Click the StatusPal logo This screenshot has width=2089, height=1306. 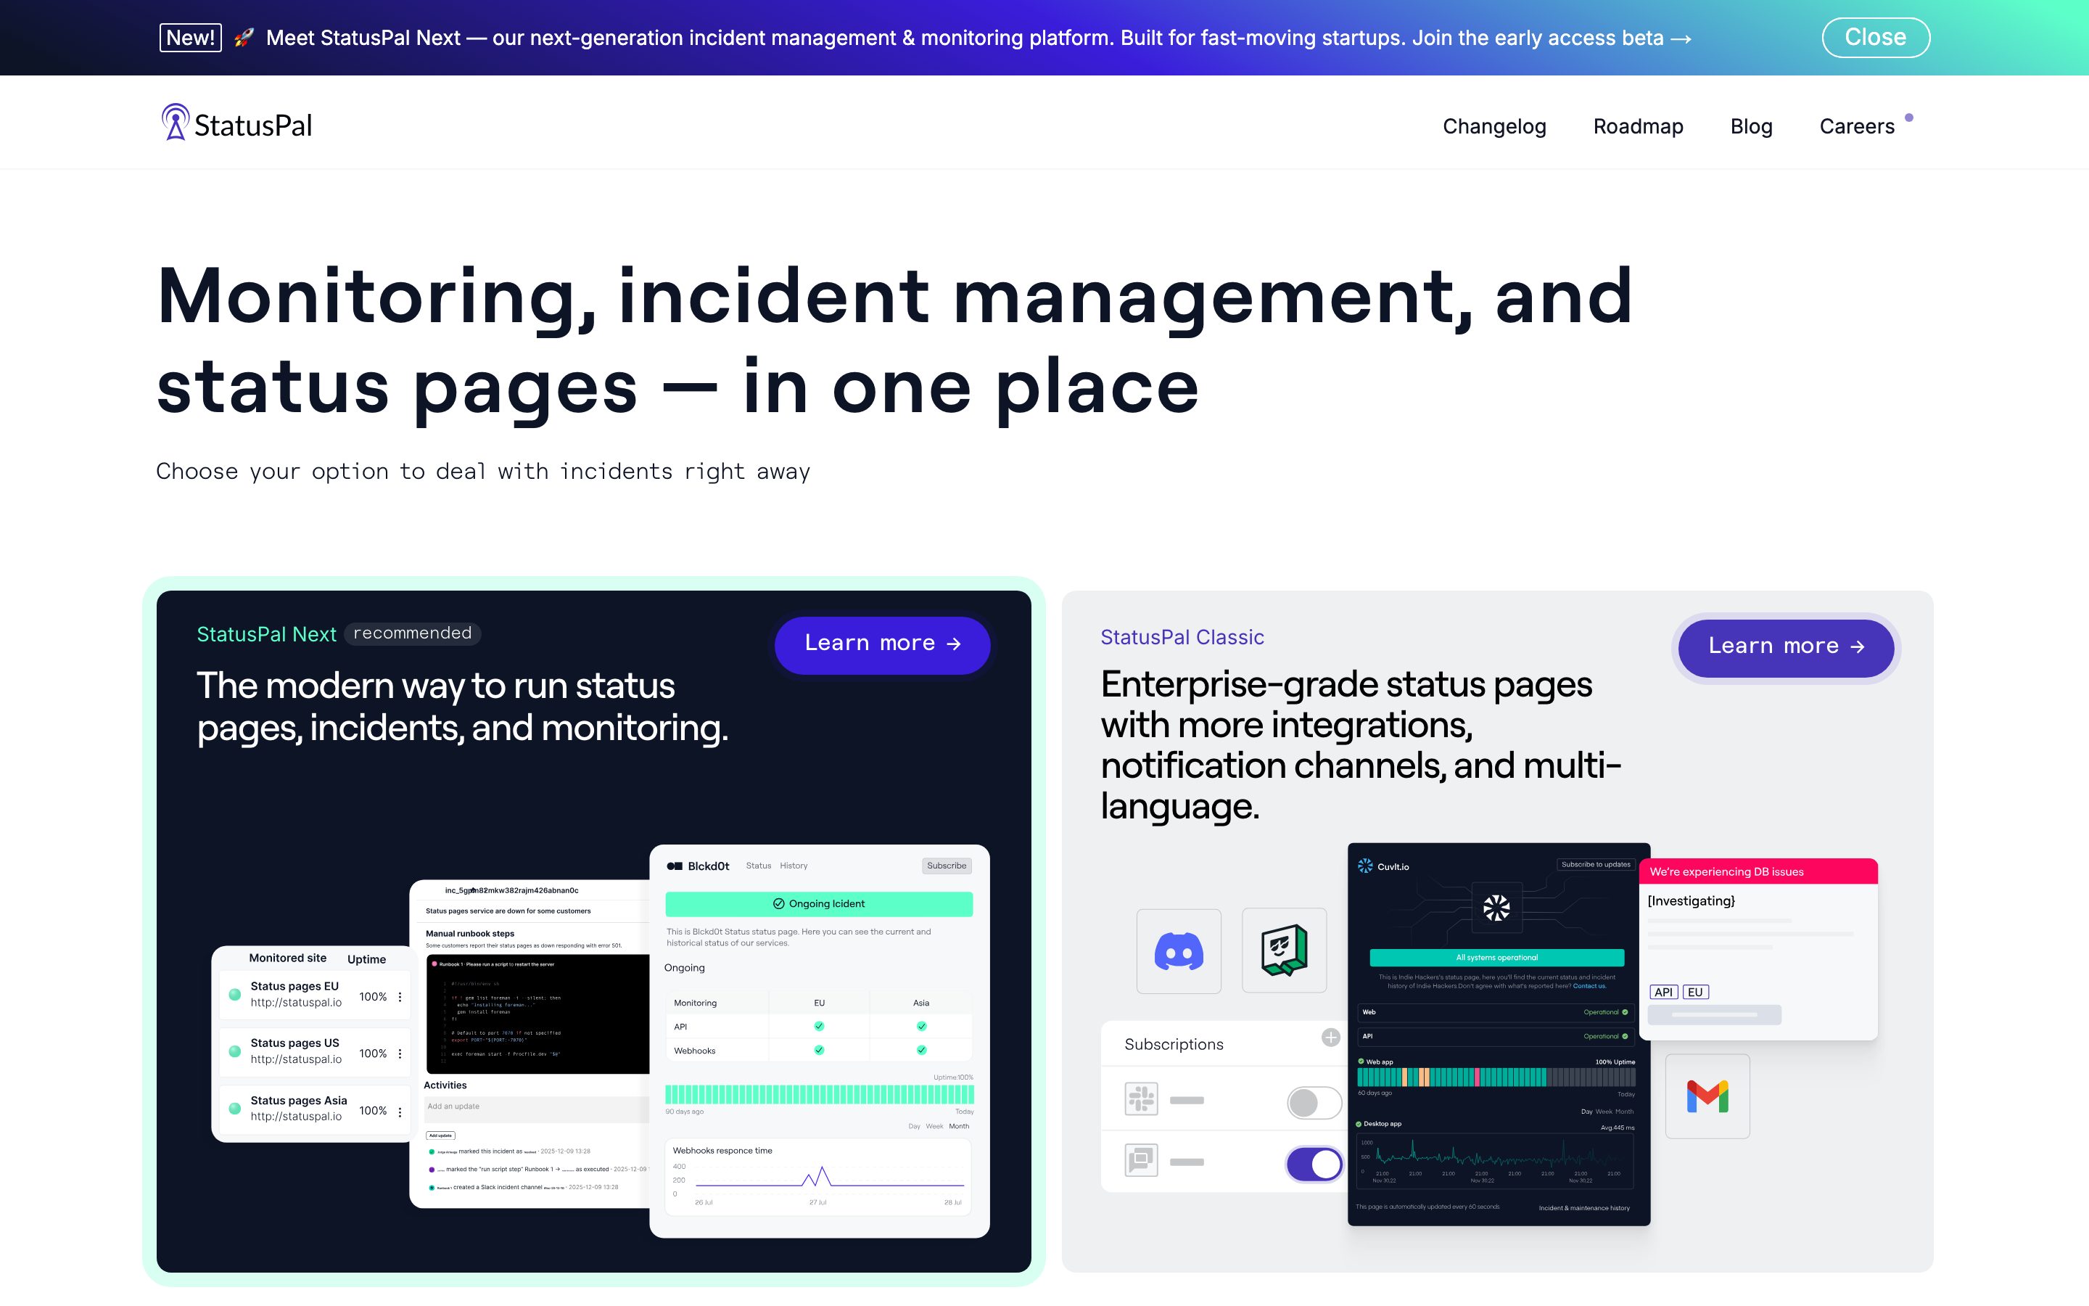pyautogui.click(x=236, y=123)
